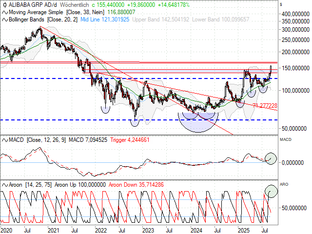312x234 pixels.
Task: Click the latest candle breaking above 150
Action: coord(271,69)
